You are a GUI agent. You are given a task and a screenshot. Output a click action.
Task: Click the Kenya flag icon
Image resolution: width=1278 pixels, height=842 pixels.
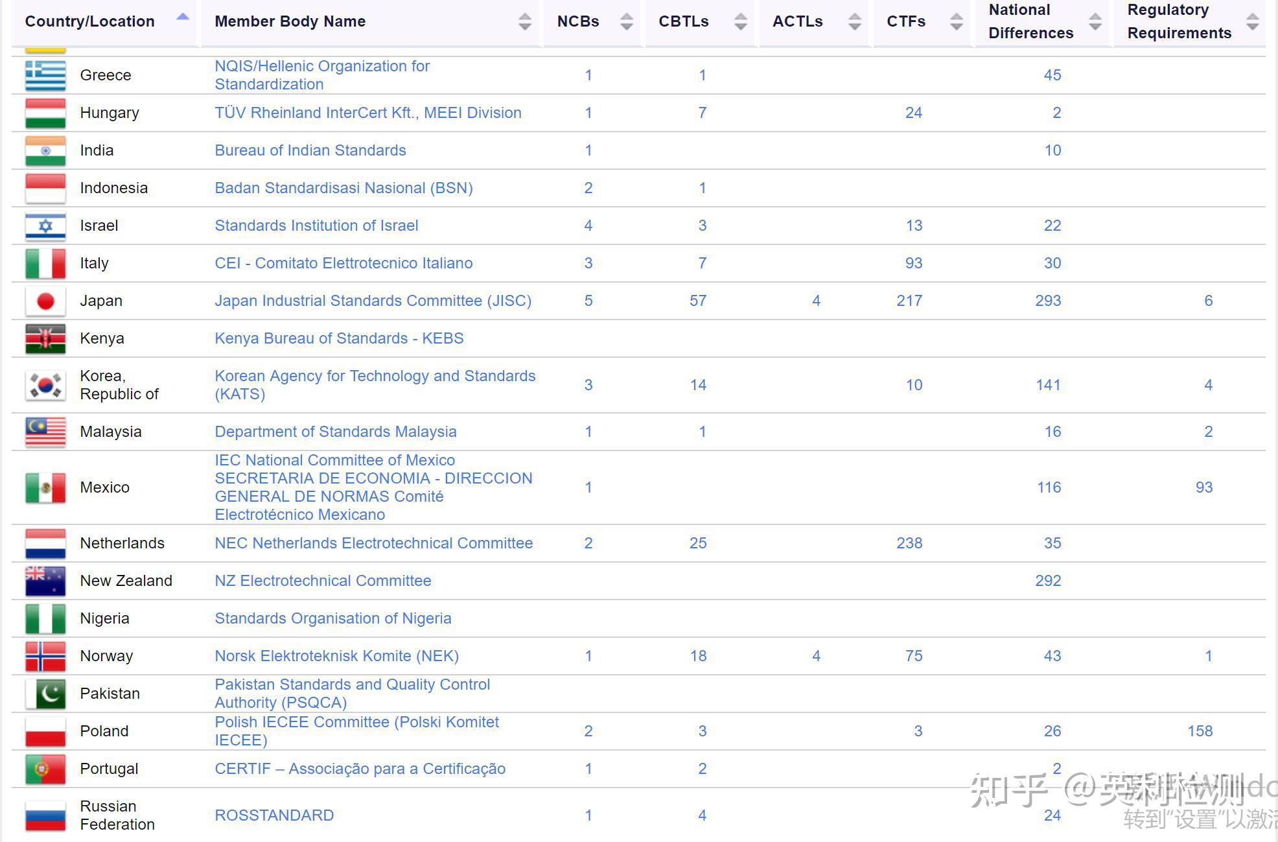pos(45,338)
